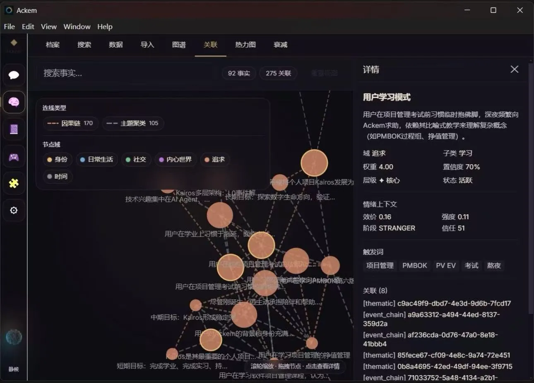The width and height of the screenshot is (534, 383).
Task: Open the purple notebook sidebar icon
Action: pyautogui.click(x=14, y=129)
